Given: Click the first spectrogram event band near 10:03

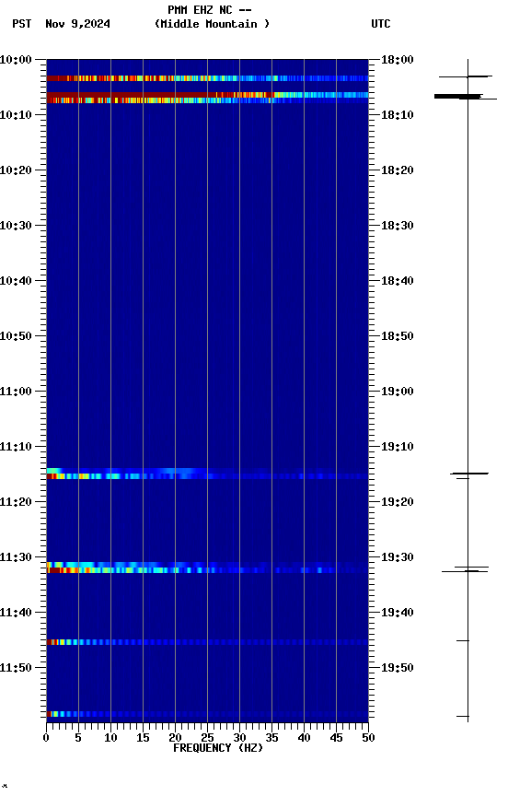Looking at the screenshot, I should click(x=207, y=78).
